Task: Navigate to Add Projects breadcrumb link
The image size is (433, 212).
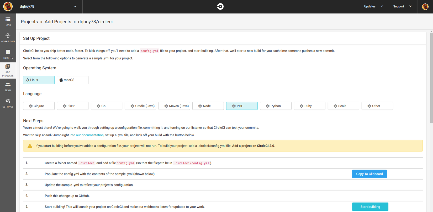Action: click(x=58, y=22)
